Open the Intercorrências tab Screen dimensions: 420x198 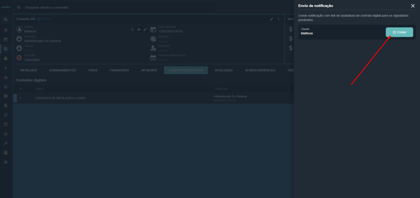(x=260, y=70)
